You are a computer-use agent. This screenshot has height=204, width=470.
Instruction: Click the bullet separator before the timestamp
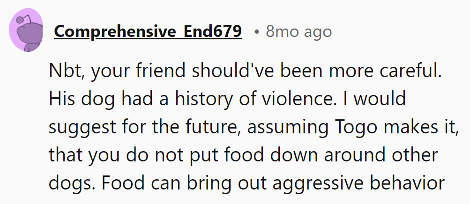pyautogui.click(x=256, y=32)
